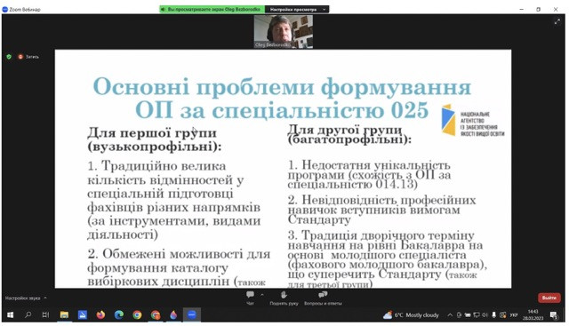Click text 'Недостатня унікальність'
The width and height of the screenshot is (569, 326).
376,165
